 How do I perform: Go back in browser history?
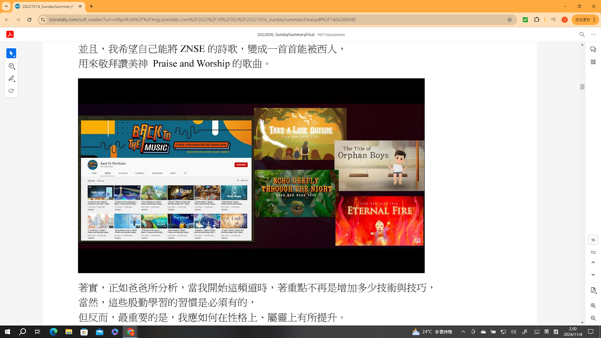[7, 20]
